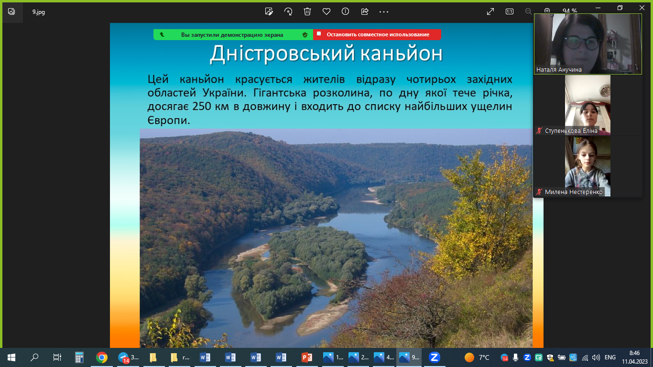Click the Share icon in Photos toolbar
The height and width of the screenshot is (367, 653).
(365, 11)
